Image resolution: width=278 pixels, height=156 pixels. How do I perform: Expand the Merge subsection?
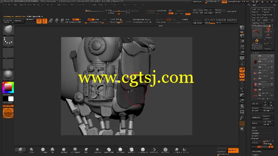pyautogui.click(x=254, y=131)
